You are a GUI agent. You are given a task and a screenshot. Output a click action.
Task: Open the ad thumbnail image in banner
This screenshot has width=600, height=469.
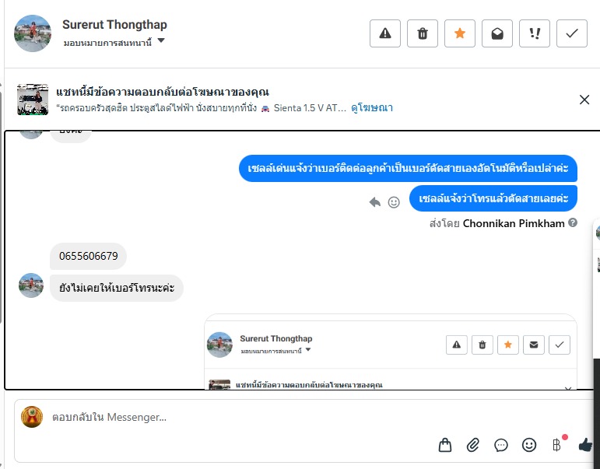point(33,100)
